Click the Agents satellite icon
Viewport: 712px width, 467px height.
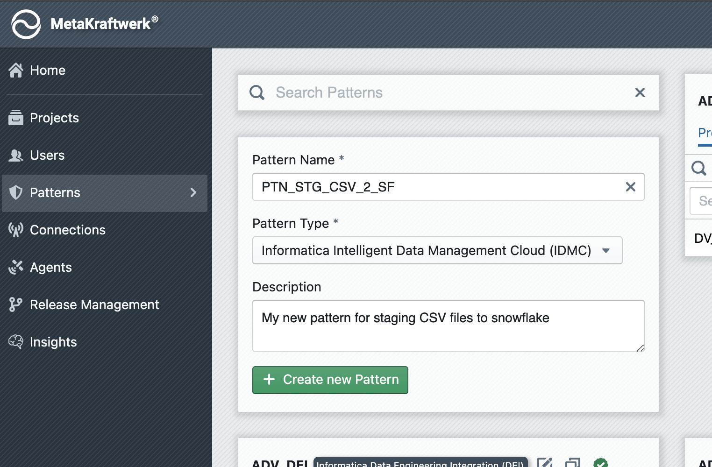[16, 267]
